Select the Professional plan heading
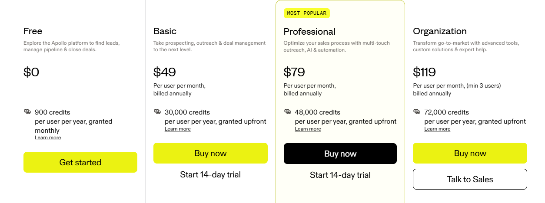 point(309,32)
